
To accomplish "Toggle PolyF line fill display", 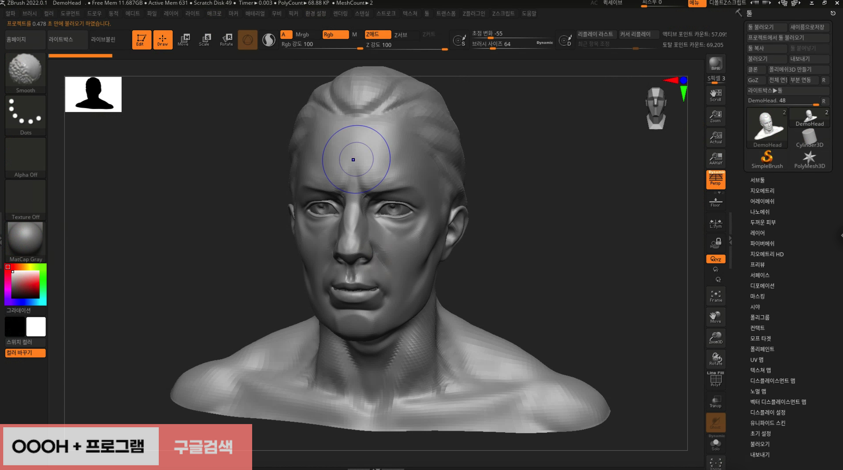I will (x=715, y=379).
